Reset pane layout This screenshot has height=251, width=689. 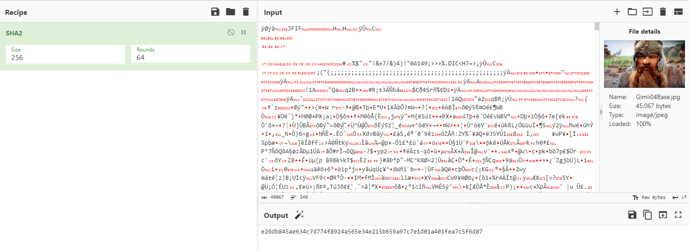coord(678,12)
